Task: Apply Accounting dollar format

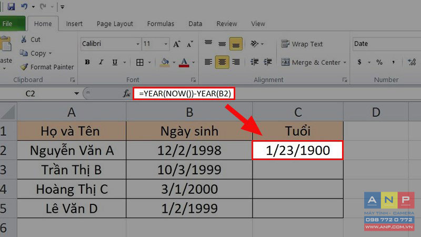Action: click(x=359, y=62)
